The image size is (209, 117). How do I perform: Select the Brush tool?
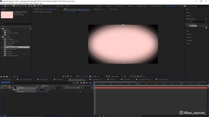[x=29, y=6]
